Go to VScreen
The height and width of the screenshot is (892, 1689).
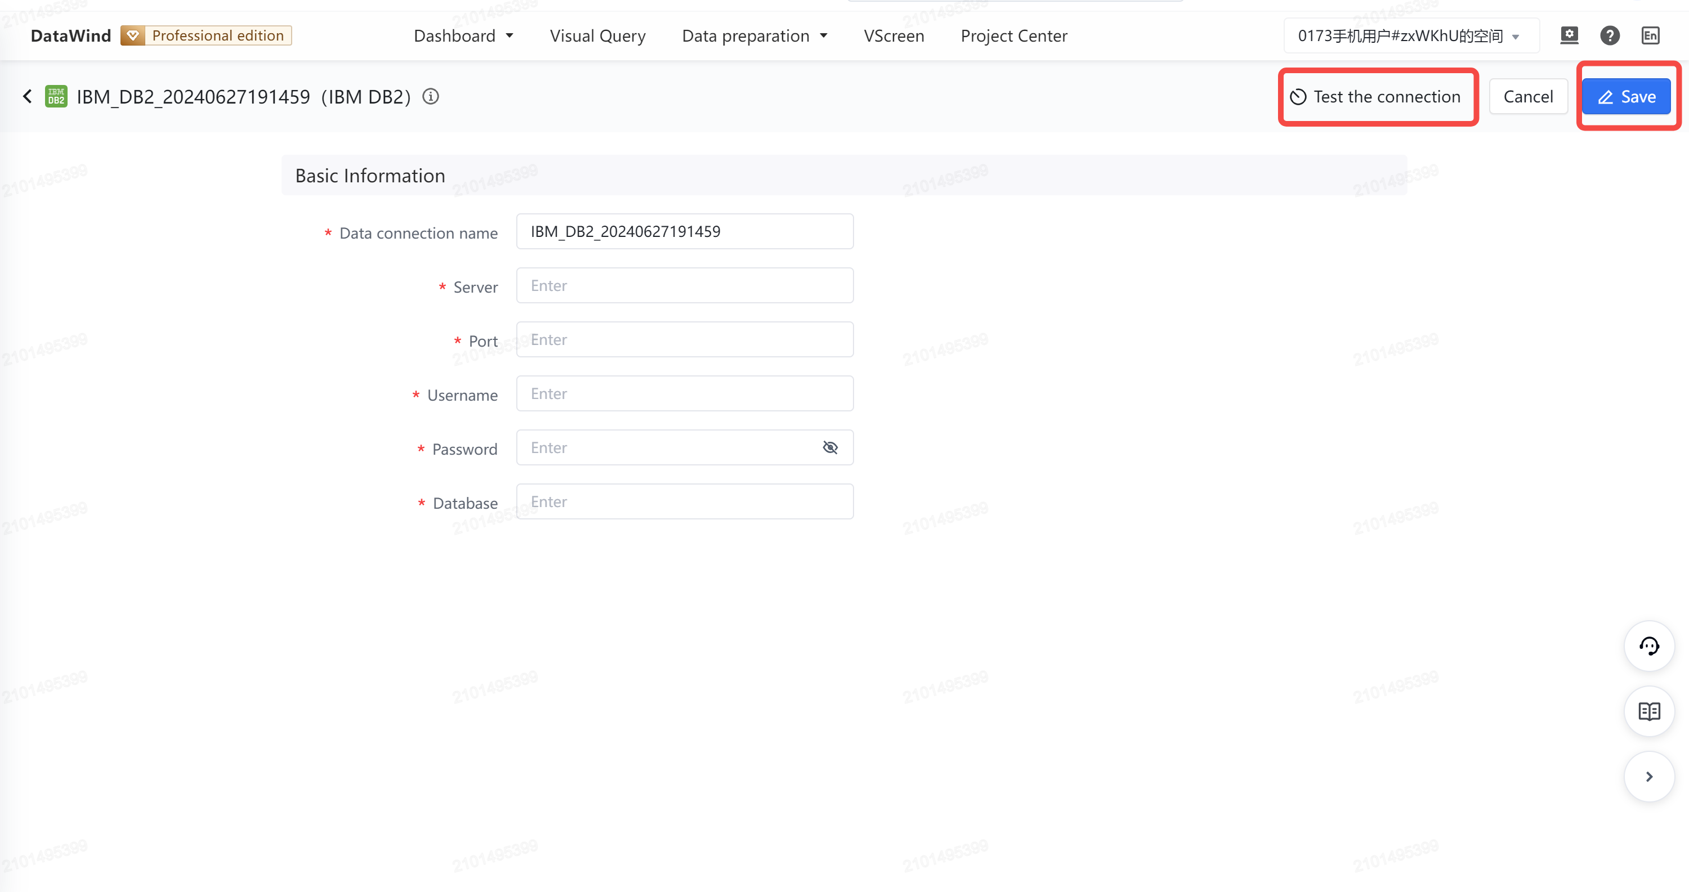pos(893,36)
